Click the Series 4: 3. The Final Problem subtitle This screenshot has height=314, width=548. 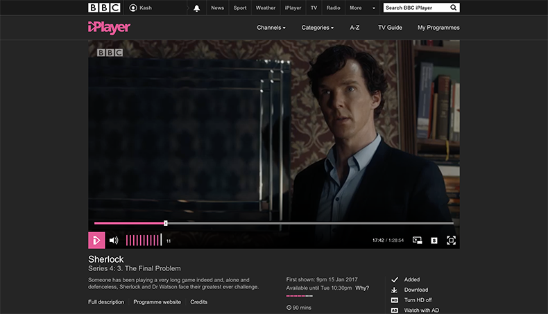click(x=135, y=268)
